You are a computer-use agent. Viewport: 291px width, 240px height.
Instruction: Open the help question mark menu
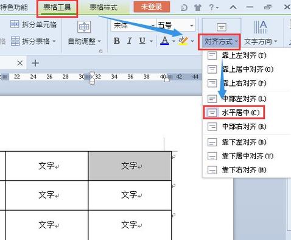click(214, 7)
